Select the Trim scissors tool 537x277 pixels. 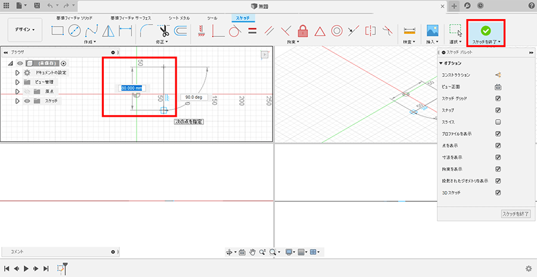[x=164, y=30]
